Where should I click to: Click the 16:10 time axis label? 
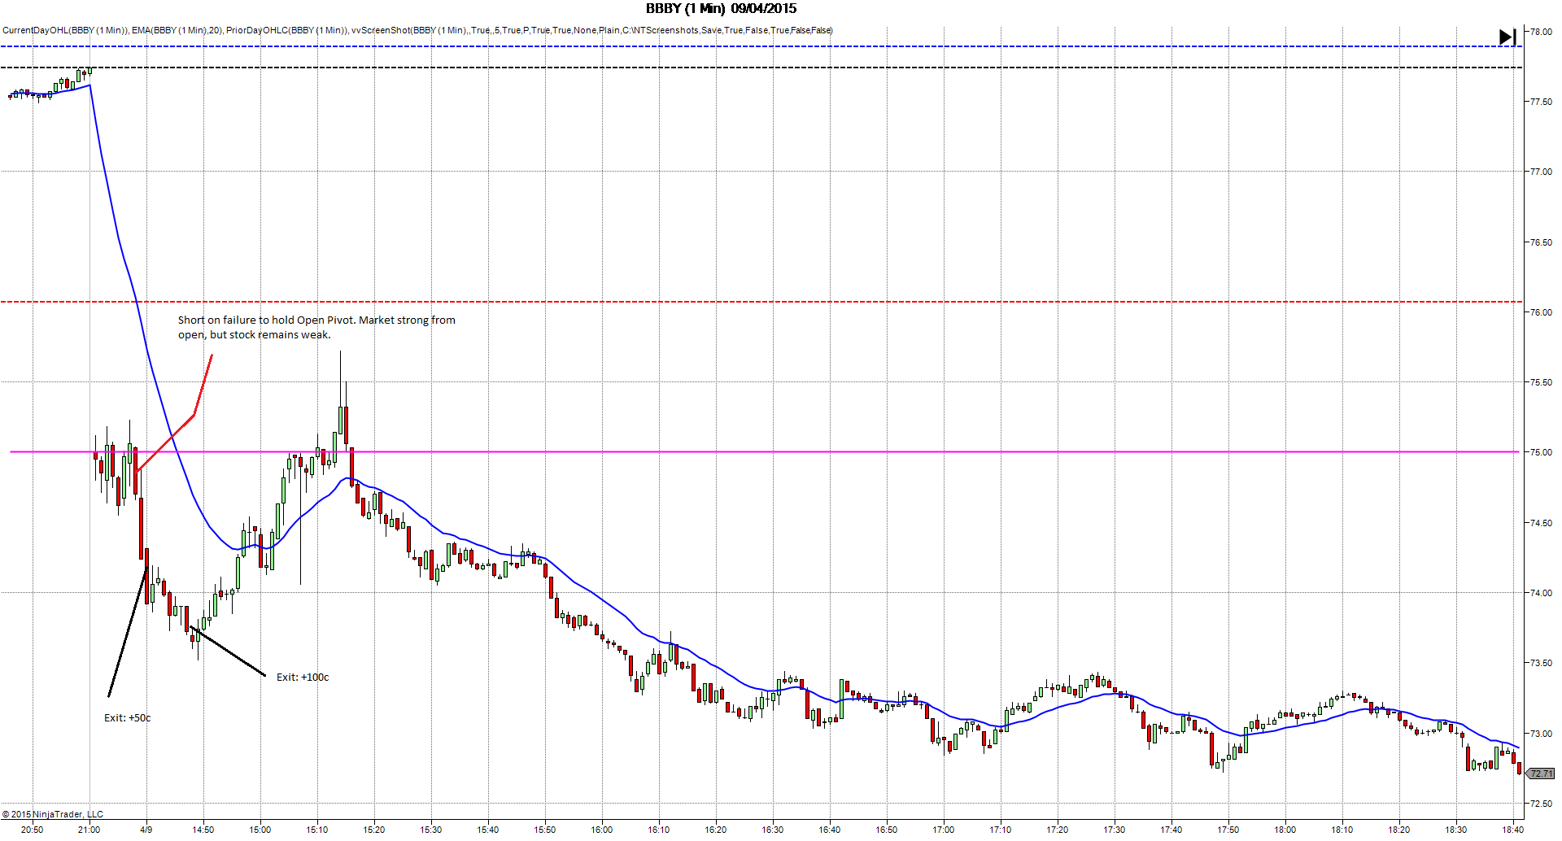coord(659,830)
